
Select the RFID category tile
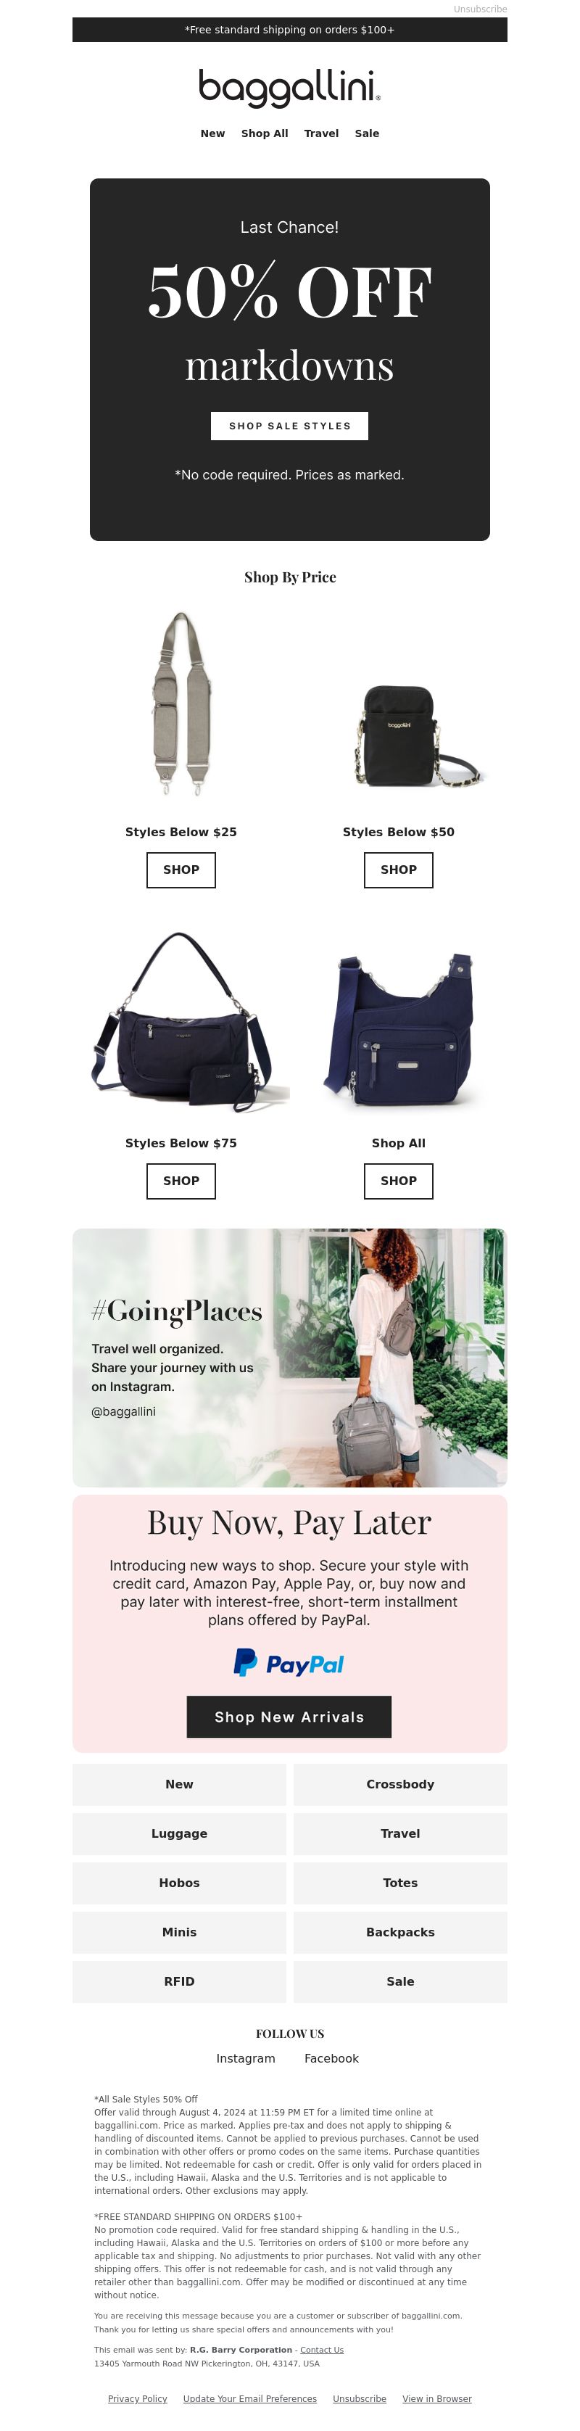(179, 1981)
